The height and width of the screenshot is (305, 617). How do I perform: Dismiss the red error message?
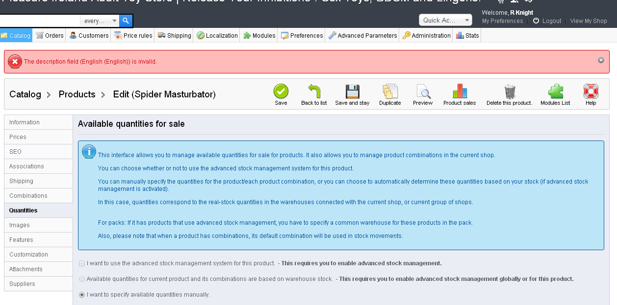(x=601, y=60)
